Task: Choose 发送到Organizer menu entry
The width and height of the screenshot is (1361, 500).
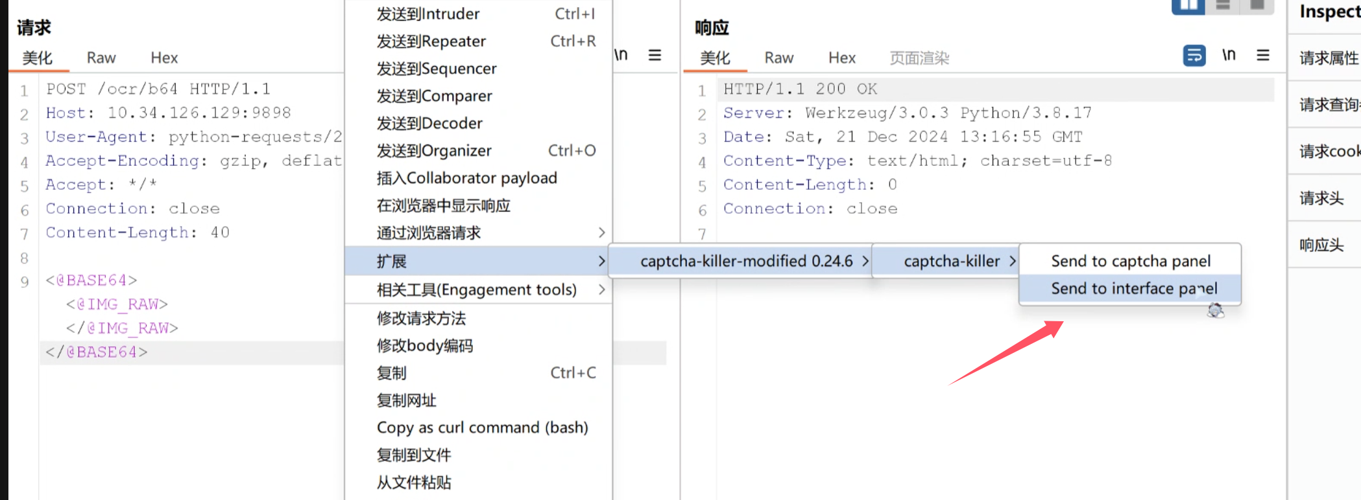Action: 479,150
